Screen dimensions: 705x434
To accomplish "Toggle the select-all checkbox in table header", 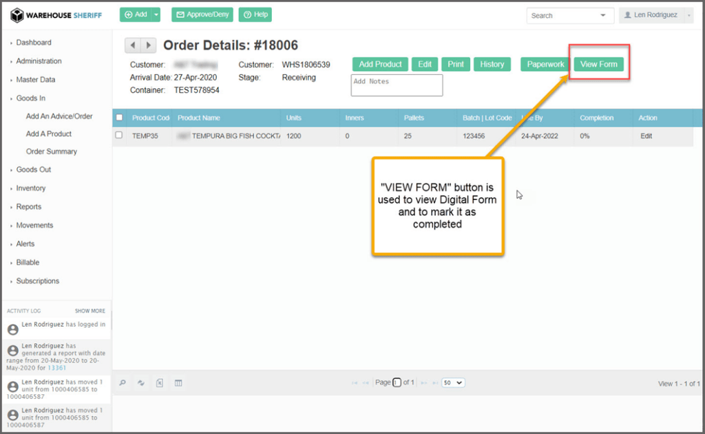I will pos(119,118).
